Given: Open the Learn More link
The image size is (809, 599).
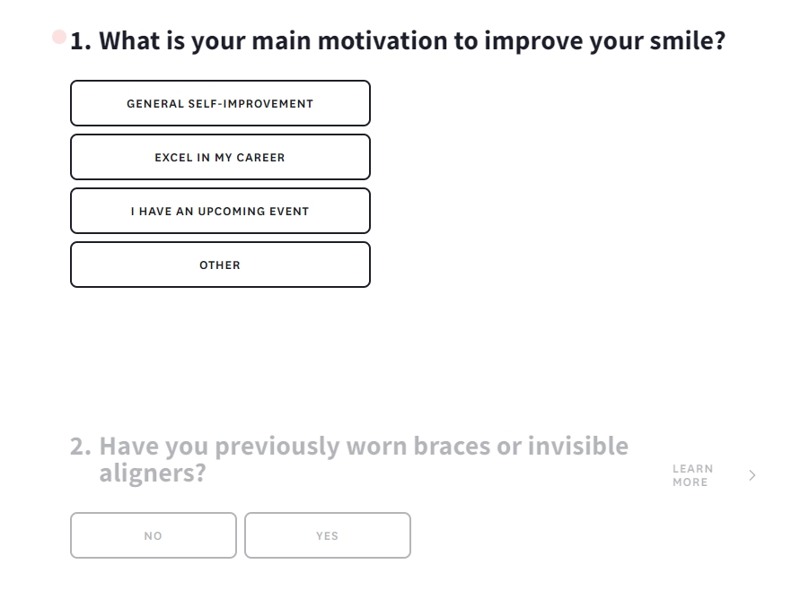Looking at the screenshot, I should [x=692, y=475].
